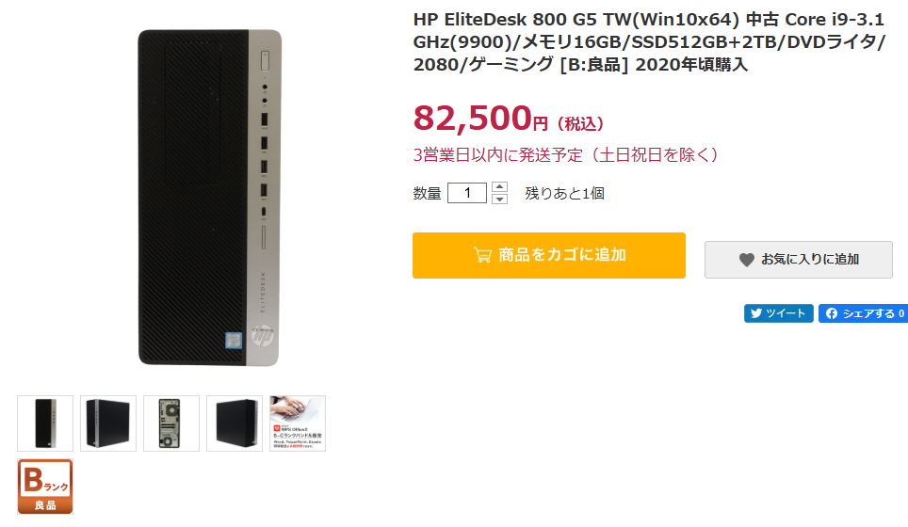908x527 pixels.
Task: Decrease quantity with the down arrow
Action: (499, 199)
